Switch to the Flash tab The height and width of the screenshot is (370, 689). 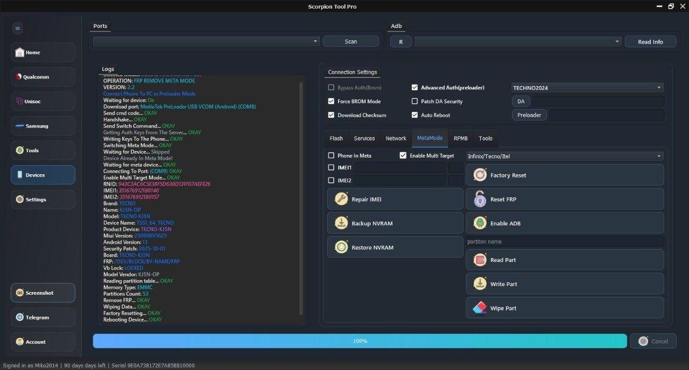click(x=336, y=138)
